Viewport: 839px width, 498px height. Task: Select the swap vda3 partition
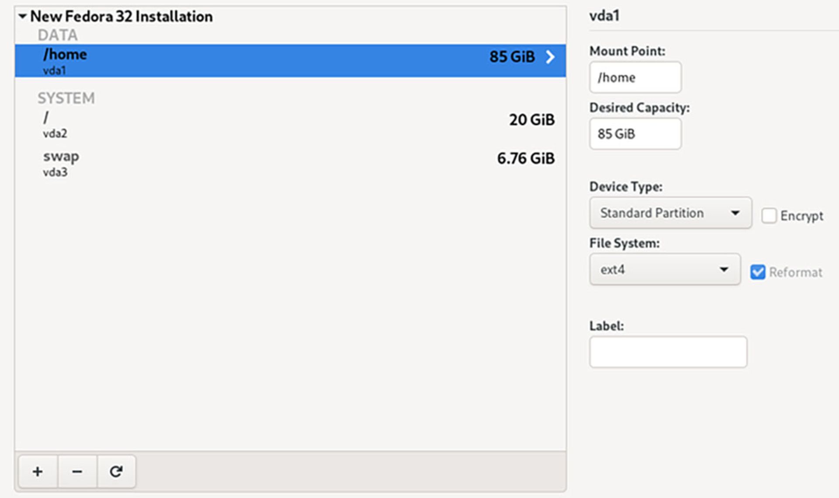[x=262, y=163]
